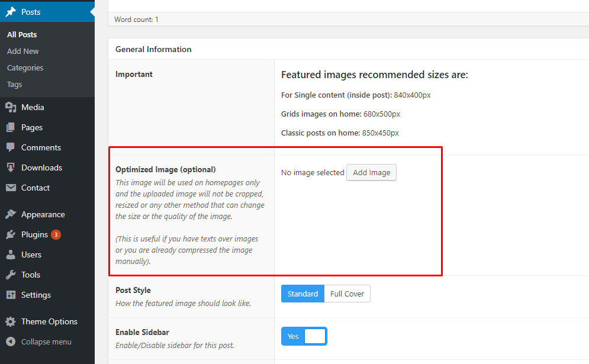Open Tags under the Posts menu
Viewport: 589px width, 364px height.
click(14, 85)
